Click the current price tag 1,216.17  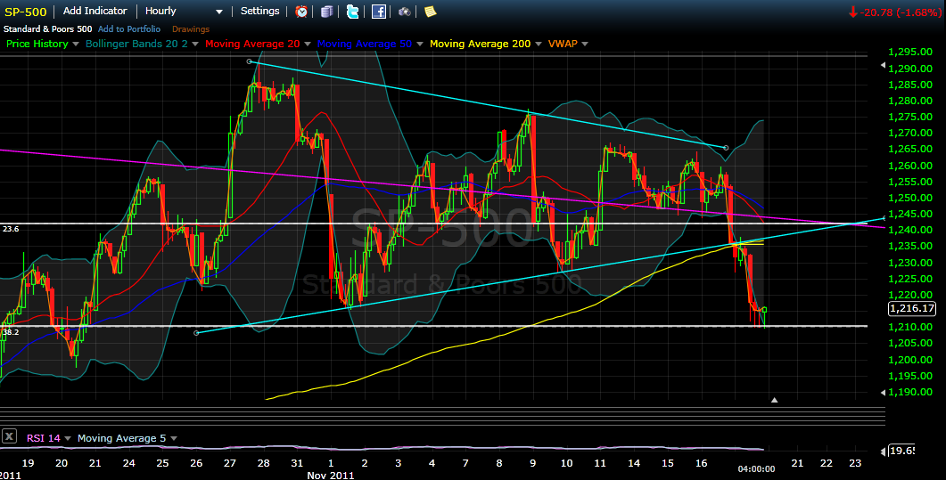912,308
